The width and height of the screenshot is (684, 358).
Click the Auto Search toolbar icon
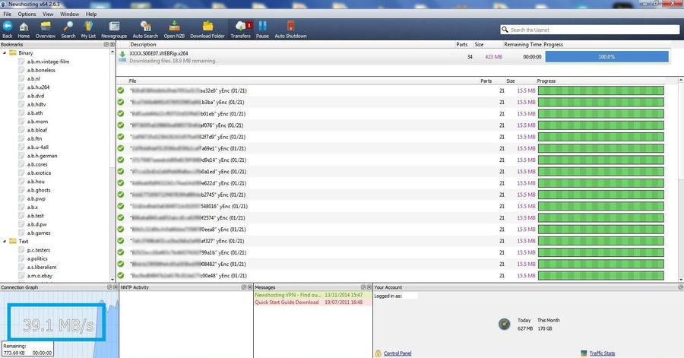[145, 29]
